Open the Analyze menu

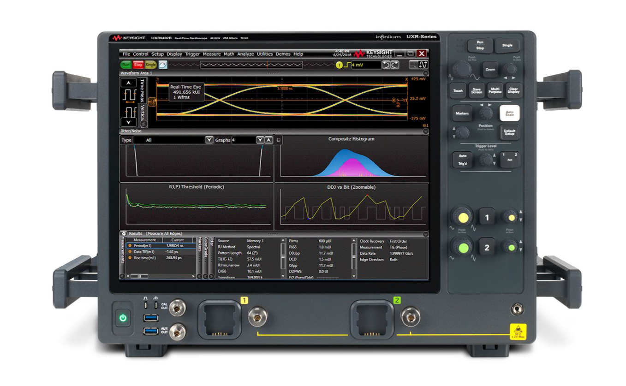pos(247,53)
